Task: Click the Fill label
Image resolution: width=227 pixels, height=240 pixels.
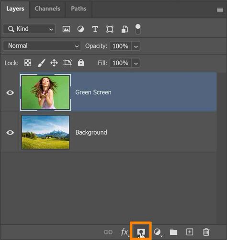Action: point(102,63)
